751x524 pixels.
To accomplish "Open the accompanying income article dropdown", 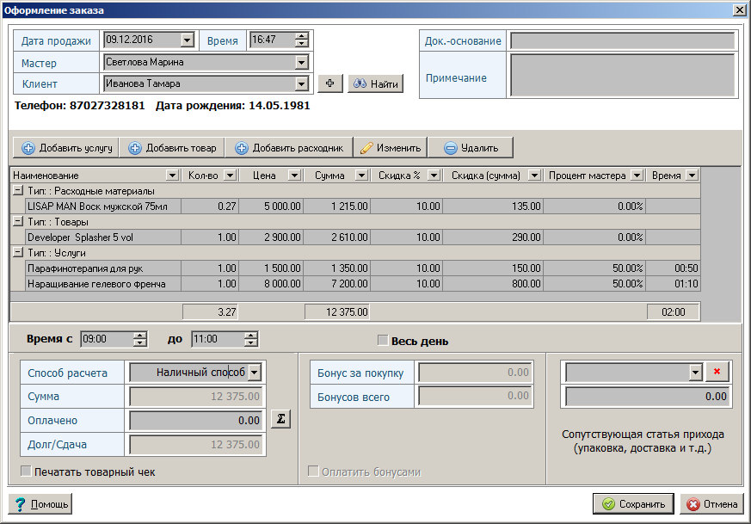I will tap(696, 373).
